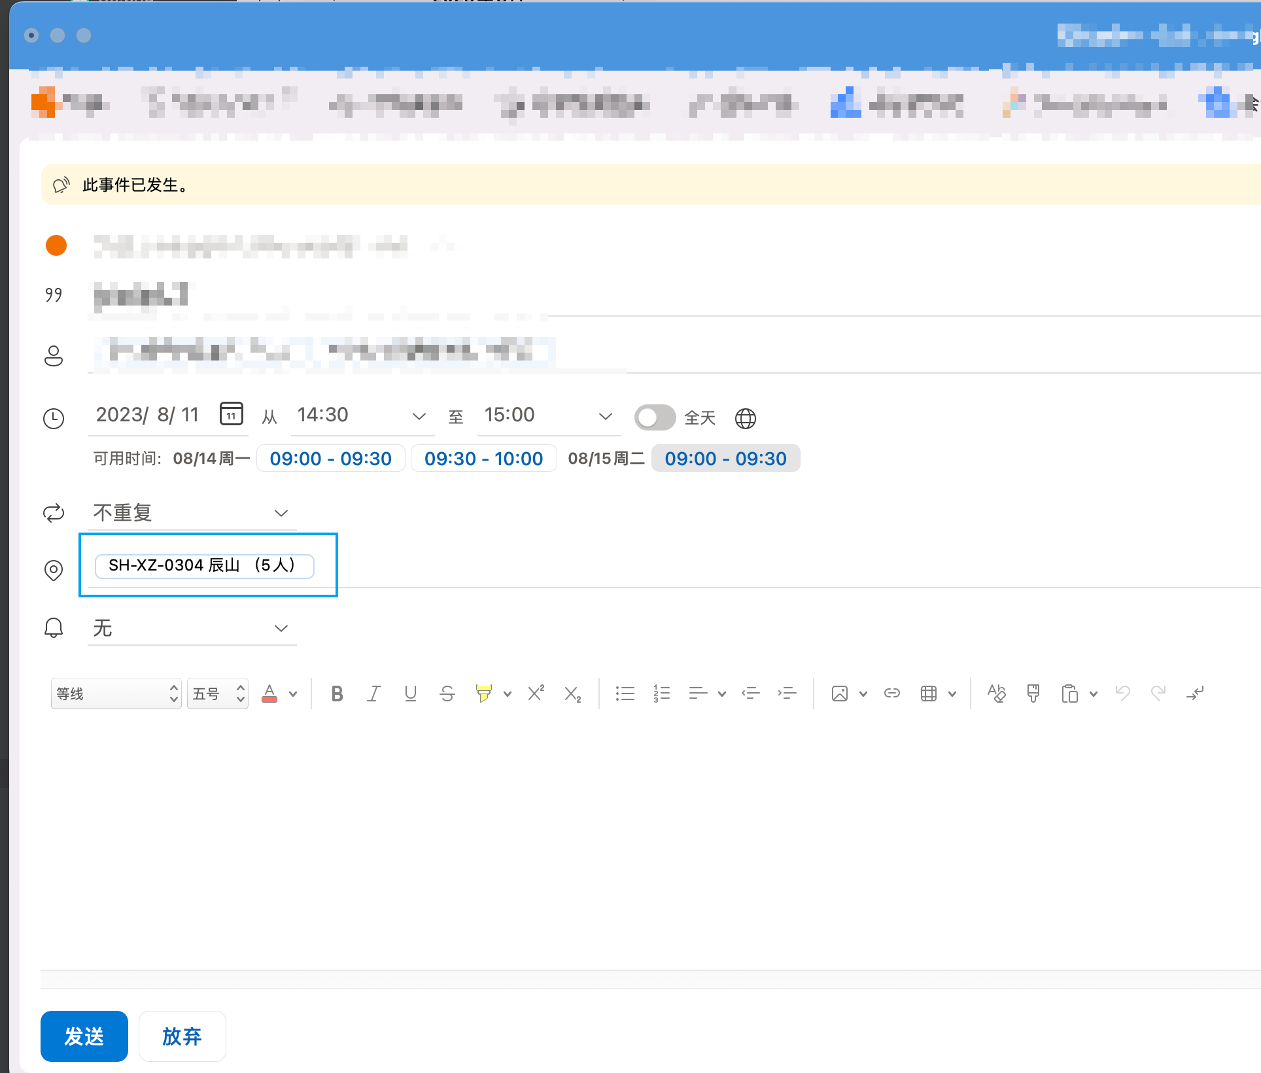Start a numbered list
The image size is (1261, 1073).
[661, 694]
